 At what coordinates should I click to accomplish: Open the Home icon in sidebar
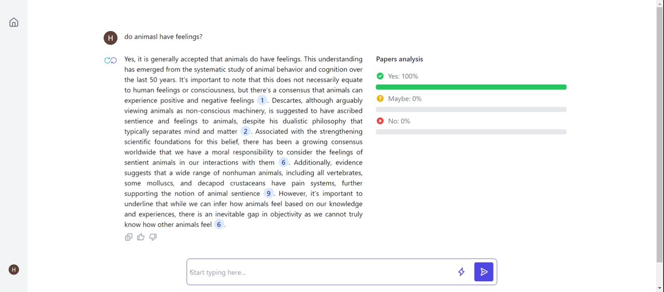click(x=14, y=22)
